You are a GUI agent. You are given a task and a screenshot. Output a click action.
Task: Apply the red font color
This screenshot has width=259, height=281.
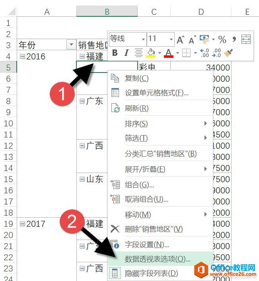[169, 53]
